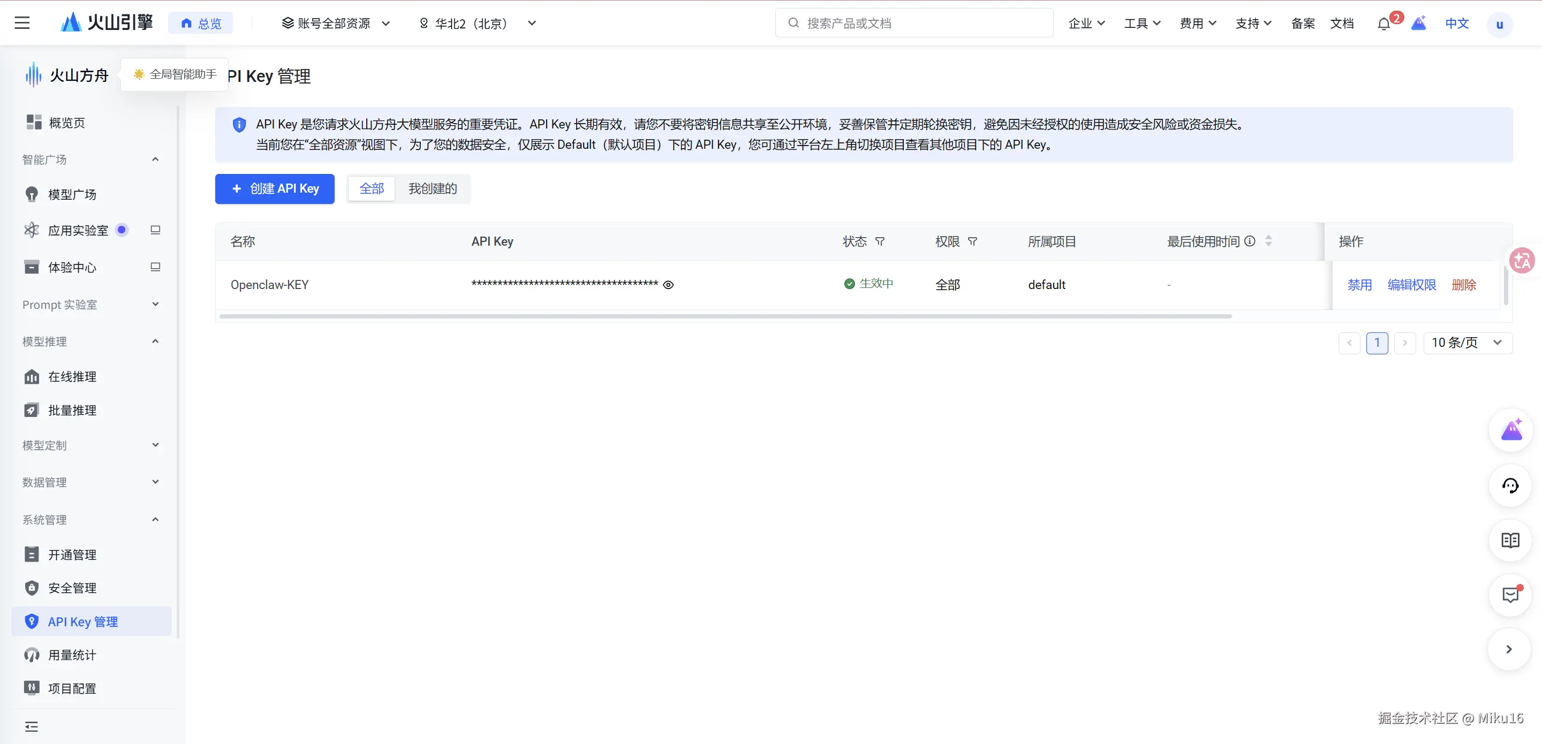
Task: Open the hamburger menu in the top bar
Action: click(22, 22)
